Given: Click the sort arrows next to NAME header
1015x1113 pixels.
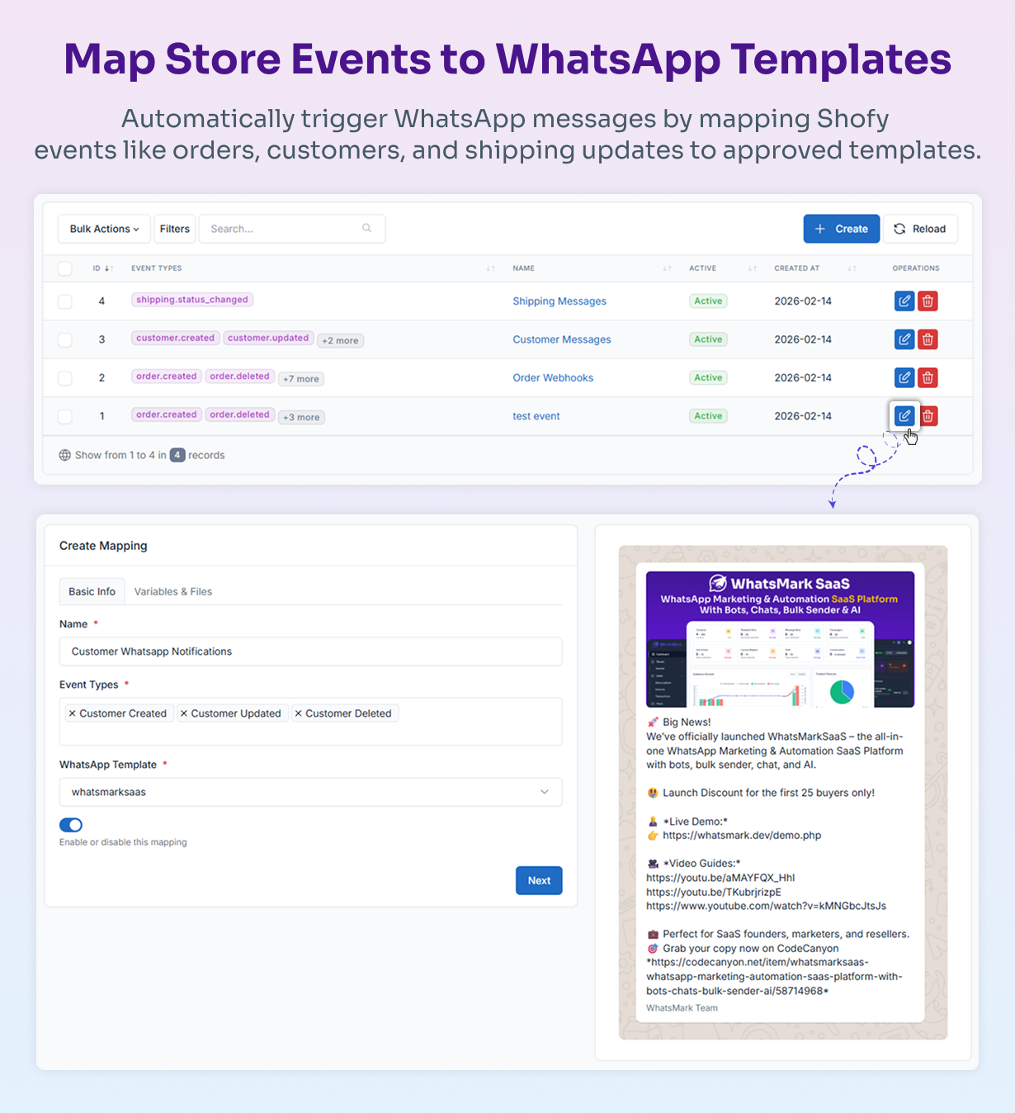Looking at the screenshot, I should tap(667, 268).
